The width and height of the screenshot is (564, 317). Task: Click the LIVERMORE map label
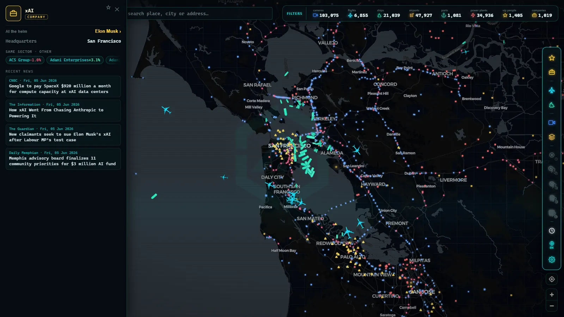click(x=453, y=180)
